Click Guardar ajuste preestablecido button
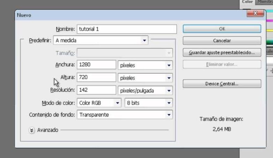Screen dimensions: 273x158 pos(222,52)
